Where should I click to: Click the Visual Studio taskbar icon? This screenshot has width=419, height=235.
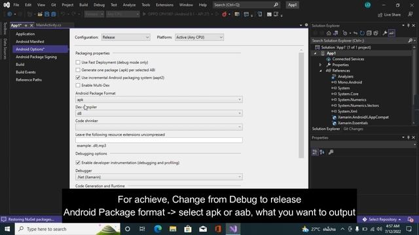233,229
